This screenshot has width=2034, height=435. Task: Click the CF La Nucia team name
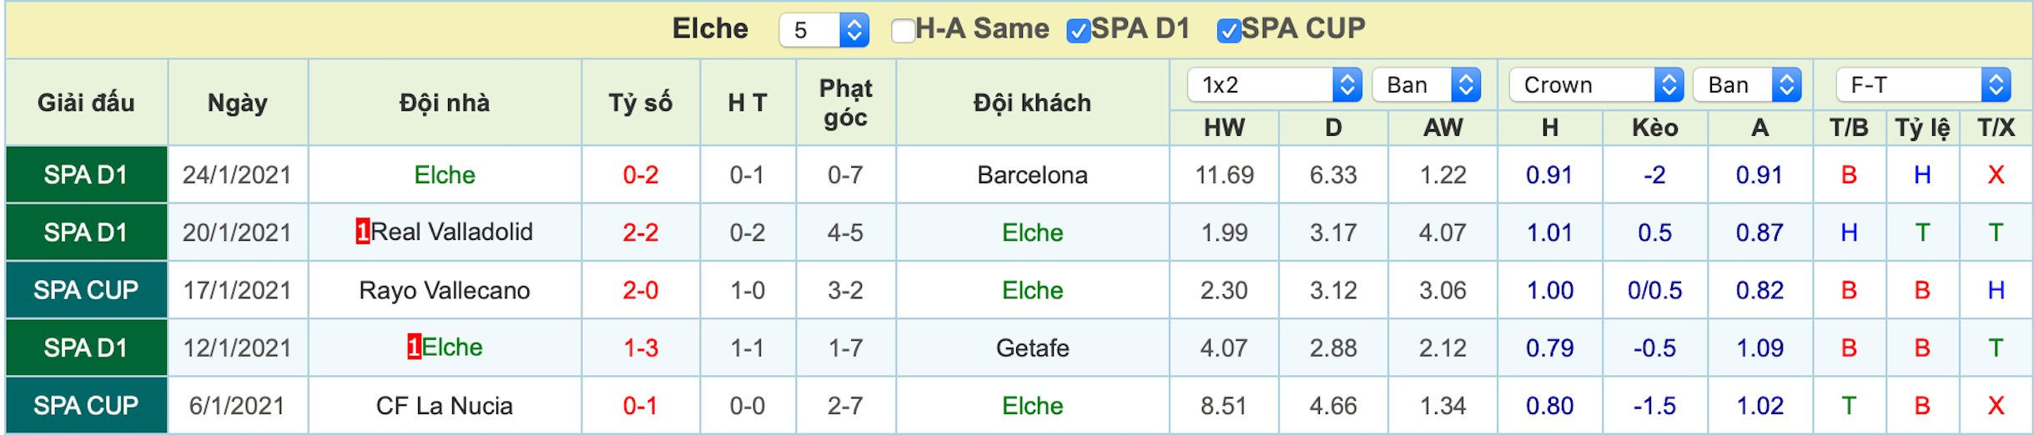point(444,406)
